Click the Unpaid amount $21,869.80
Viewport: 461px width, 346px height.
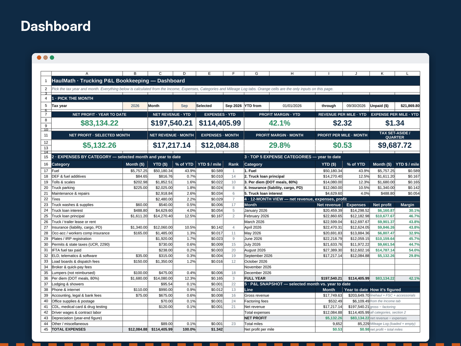pyautogui.click(x=407, y=106)
